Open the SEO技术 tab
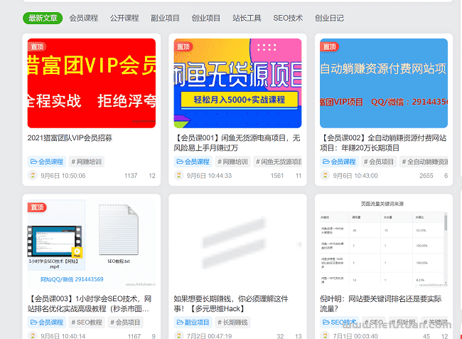The height and width of the screenshot is (339, 462). coord(288,18)
